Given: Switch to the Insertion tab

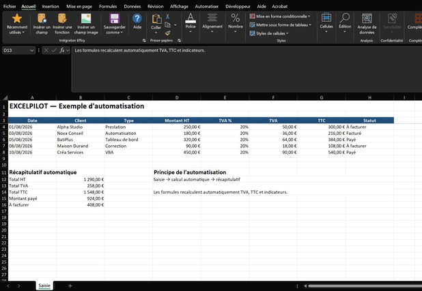Looking at the screenshot, I should (x=51, y=6).
